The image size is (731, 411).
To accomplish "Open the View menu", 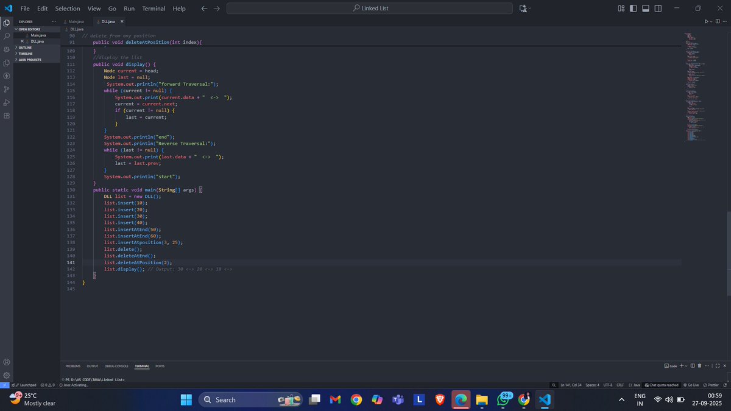I will [94, 9].
